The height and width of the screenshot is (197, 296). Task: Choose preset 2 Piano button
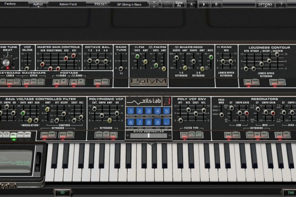pyautogui.click(x=140, y=111)
